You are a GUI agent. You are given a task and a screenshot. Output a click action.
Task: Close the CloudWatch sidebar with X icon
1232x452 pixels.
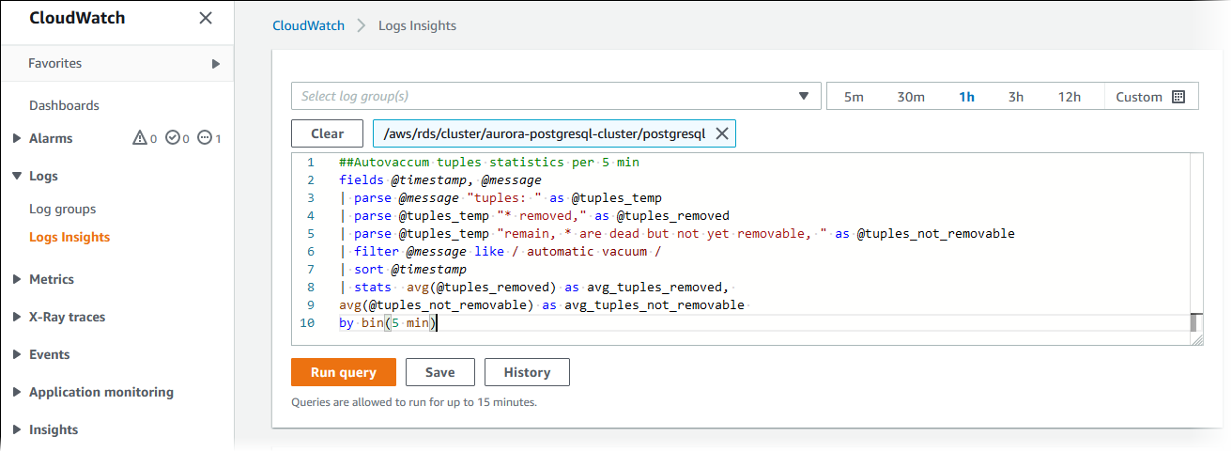(206, 18)
